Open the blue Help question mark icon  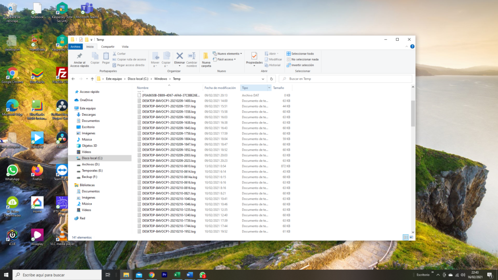[x=412, y=47]
